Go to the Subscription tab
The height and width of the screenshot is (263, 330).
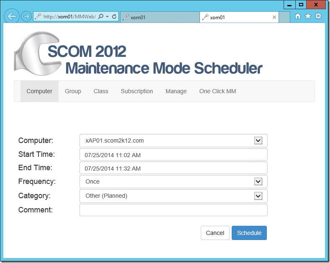click(x=137, y=91)
